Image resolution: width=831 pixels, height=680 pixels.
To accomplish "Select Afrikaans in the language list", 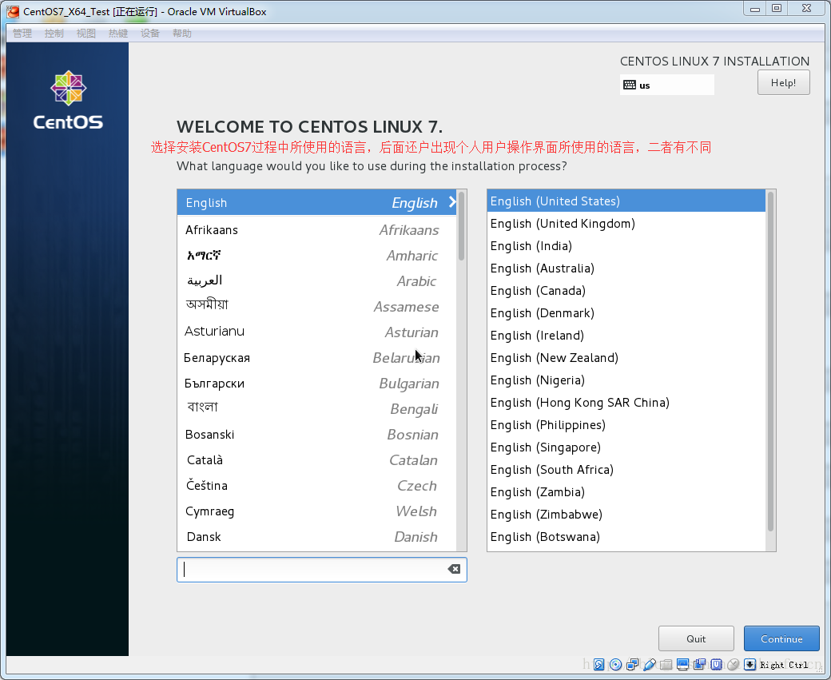I will (x=316, y=230).
